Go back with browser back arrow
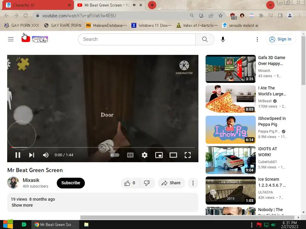 click(7, 16)
